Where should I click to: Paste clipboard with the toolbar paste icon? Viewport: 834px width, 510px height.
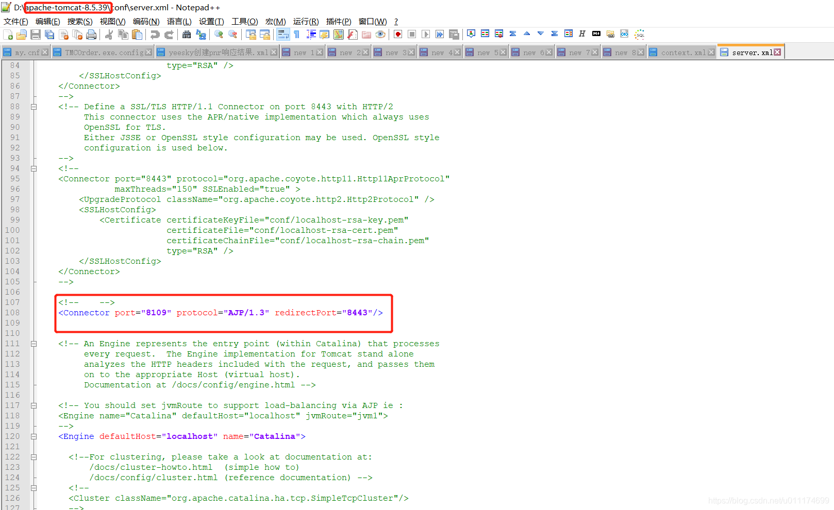137,35
